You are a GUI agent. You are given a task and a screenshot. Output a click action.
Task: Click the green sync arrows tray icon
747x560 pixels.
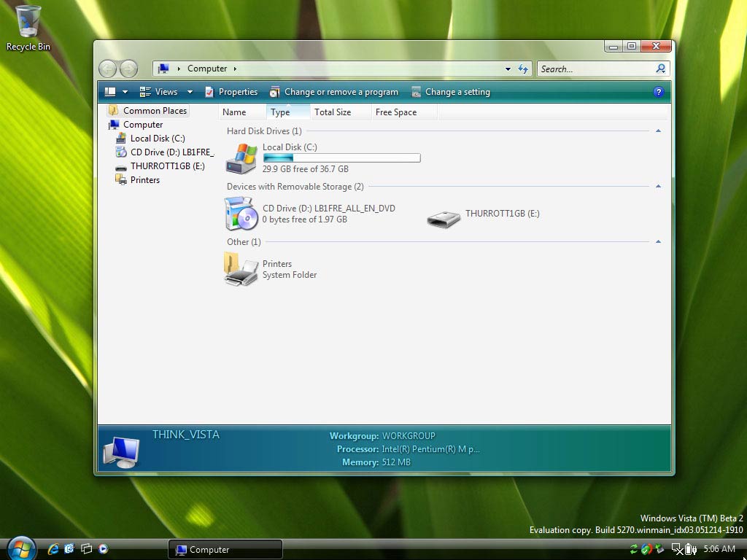click(x=634, y=550)
